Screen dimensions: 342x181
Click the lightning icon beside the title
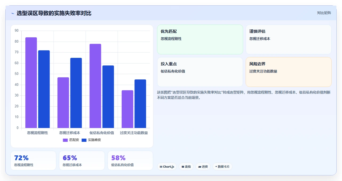[x=13, y=13]
